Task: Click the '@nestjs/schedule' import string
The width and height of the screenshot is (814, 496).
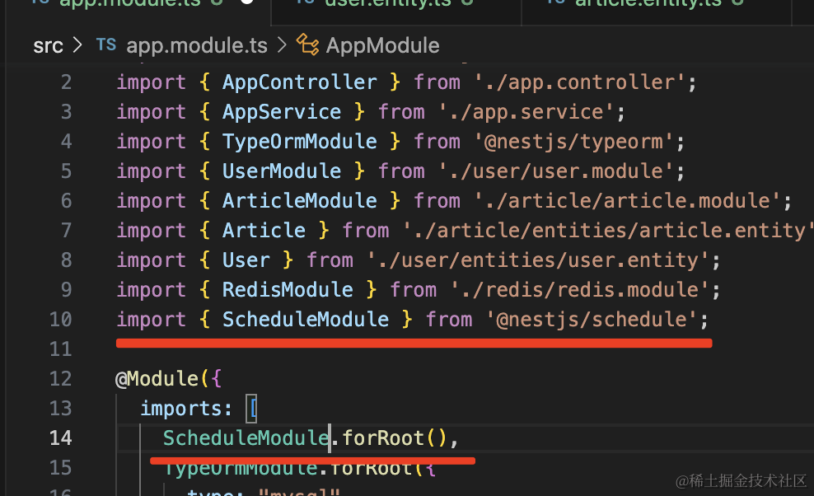Action: [592, 320]
